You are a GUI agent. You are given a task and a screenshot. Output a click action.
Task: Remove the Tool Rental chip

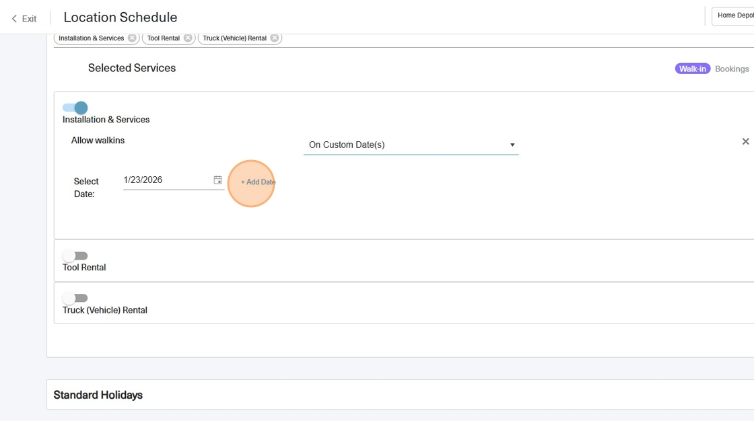pyautogui.click(x=188, y=38)
